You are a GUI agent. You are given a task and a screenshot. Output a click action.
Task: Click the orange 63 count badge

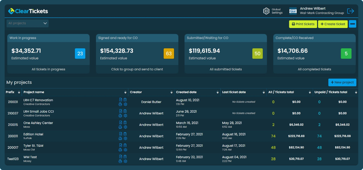coord(169,54)
